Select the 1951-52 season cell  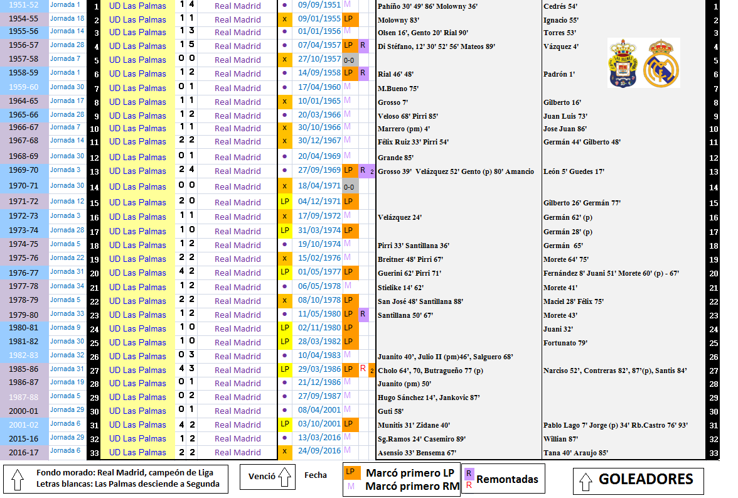pyautogui.click(x=24, y=5)
